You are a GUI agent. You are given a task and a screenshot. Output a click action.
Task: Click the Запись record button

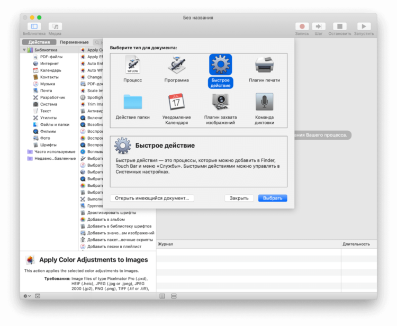tap(302, 26)
